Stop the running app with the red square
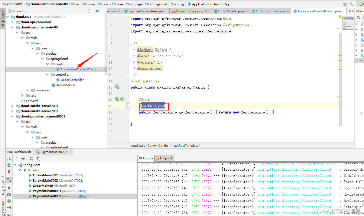 click(x=9, y=172)
